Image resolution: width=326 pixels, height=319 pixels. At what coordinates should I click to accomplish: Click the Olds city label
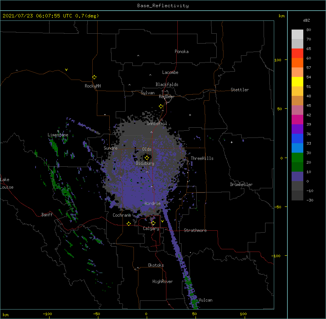(147, 149)
